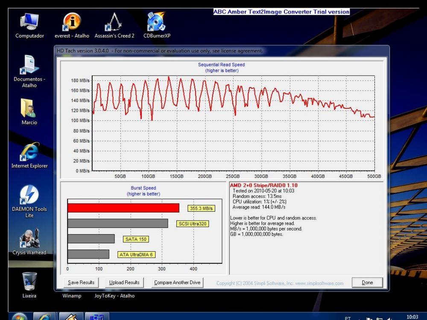Click the HD Tach window title bar
Viewport: 427px width, 320px height.
[213, 51]
